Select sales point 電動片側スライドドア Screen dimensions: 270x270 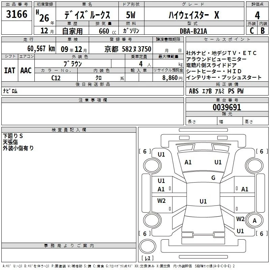211,65
